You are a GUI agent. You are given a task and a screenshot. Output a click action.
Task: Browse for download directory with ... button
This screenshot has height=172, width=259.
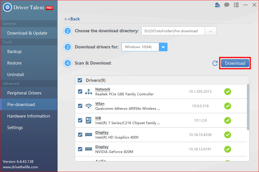[x=210, y=31]
